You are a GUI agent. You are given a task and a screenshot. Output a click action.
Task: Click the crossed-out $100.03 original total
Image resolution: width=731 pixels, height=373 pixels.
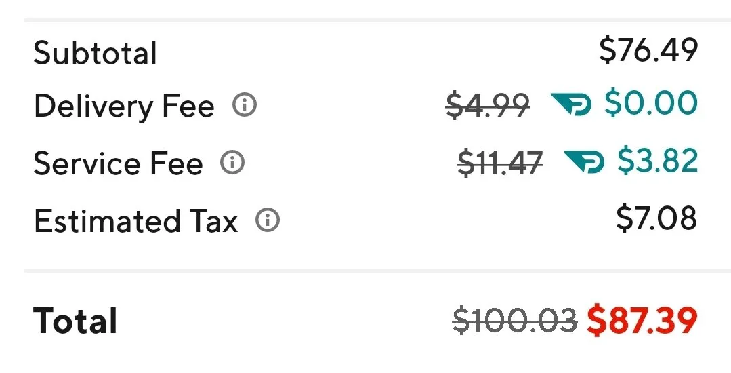tap(515, 319)
